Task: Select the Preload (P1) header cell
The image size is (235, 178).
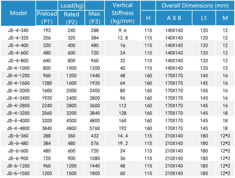Action: [x=47, y=18]
